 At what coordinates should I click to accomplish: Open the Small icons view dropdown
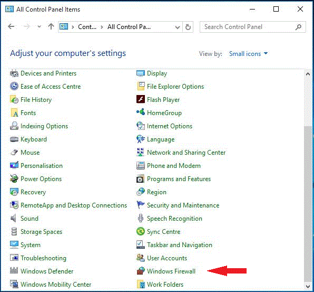click(x=248, y=54)
